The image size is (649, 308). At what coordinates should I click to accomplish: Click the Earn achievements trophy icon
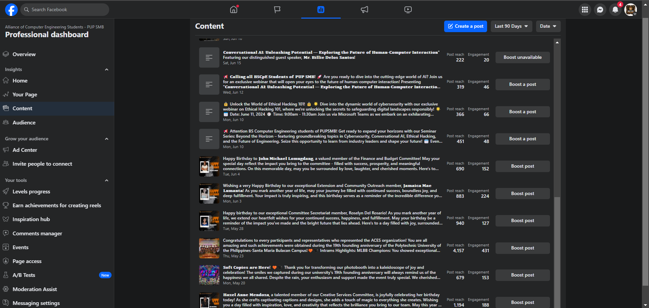pyautogui.click(x=6, y=205)
